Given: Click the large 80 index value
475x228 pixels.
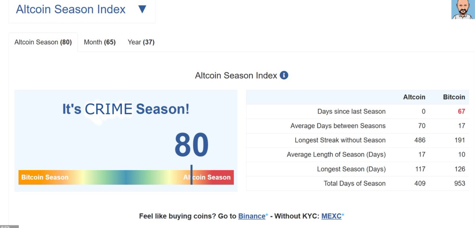Looking at the screenshot, I should 192,145.
